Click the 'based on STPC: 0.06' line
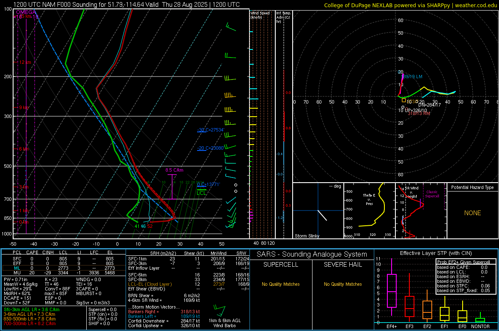 click(463, 286)
